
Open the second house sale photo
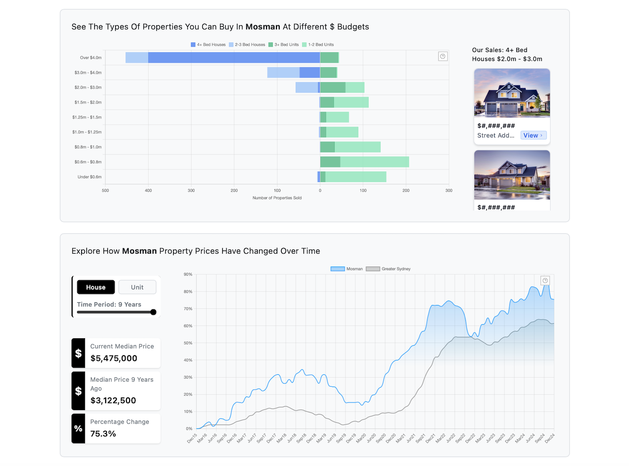[x=512, y=175]
